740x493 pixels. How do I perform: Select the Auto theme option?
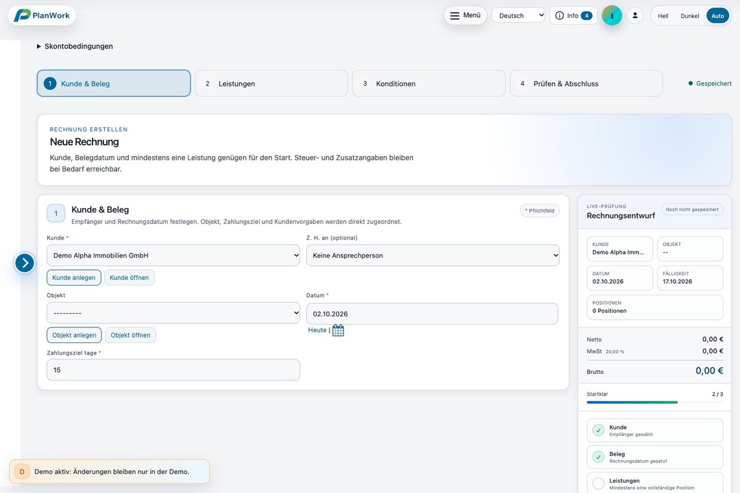[717, 16]
